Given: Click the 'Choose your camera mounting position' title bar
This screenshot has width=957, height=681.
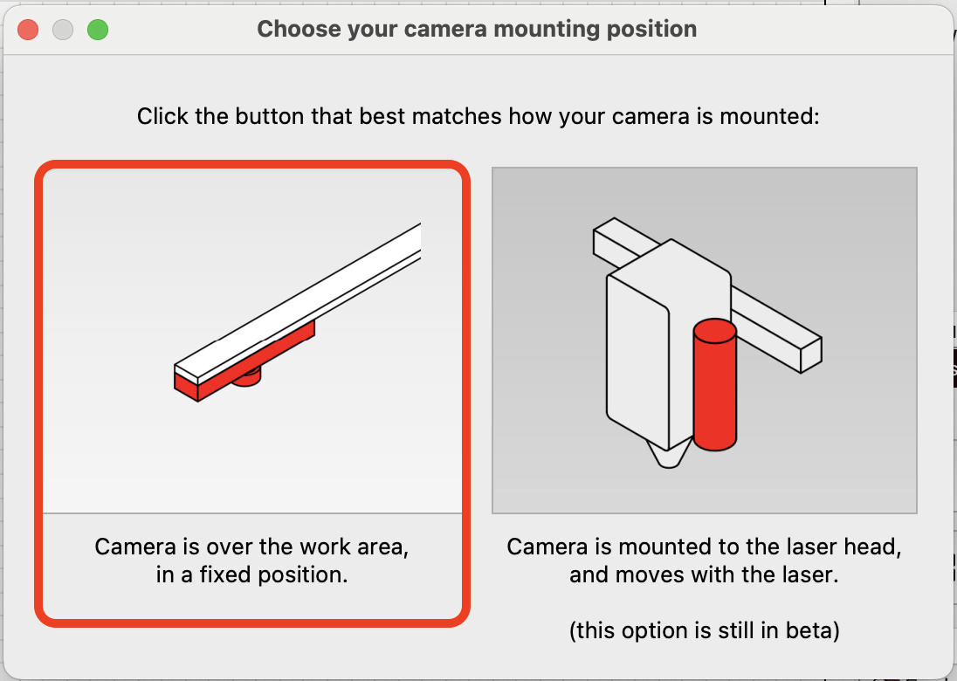Looking at the screenshot, I should [x=477, y=29].
